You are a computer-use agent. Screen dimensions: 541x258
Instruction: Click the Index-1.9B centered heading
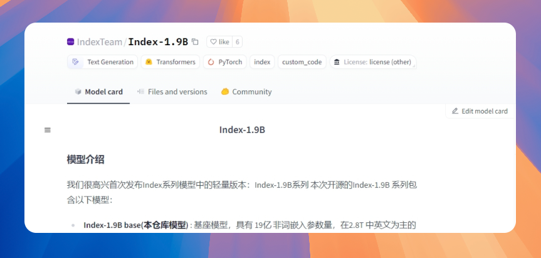242,130
